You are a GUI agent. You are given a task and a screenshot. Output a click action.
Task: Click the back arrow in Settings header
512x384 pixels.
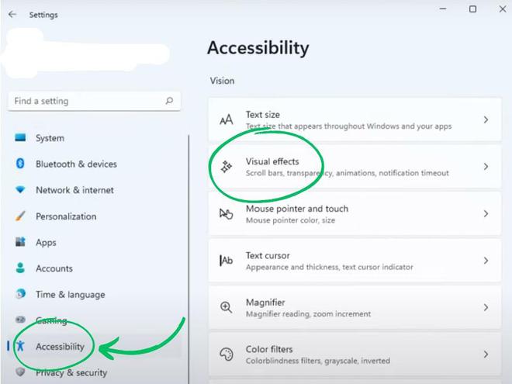tap(12, 14)
